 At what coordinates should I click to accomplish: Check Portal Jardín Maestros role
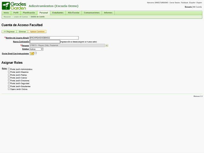coord(9,72)
